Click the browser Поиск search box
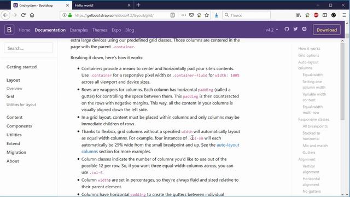This screenshot has width=350, height=197. coord(247,15)
